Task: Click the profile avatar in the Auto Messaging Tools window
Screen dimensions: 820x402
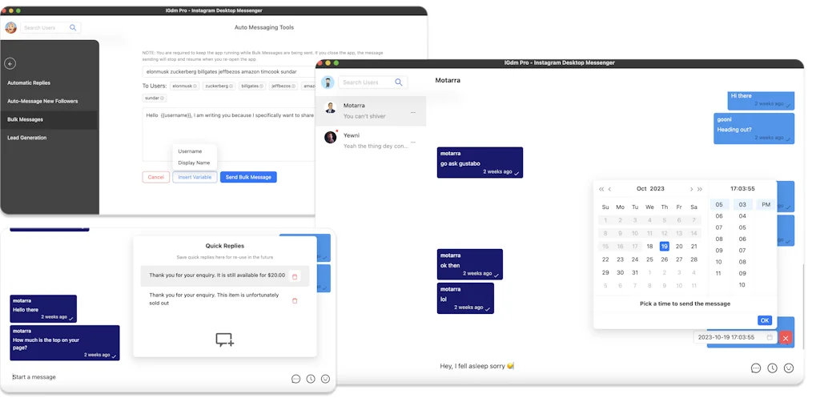Action: click(11, 28)
